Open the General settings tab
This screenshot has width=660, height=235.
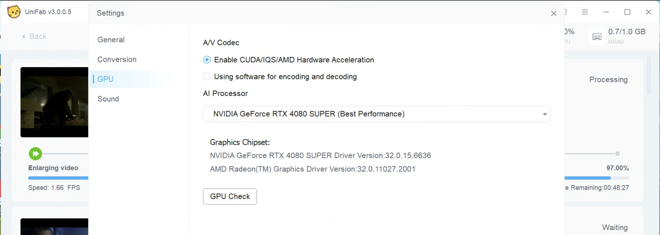click(x=111, y=40)
